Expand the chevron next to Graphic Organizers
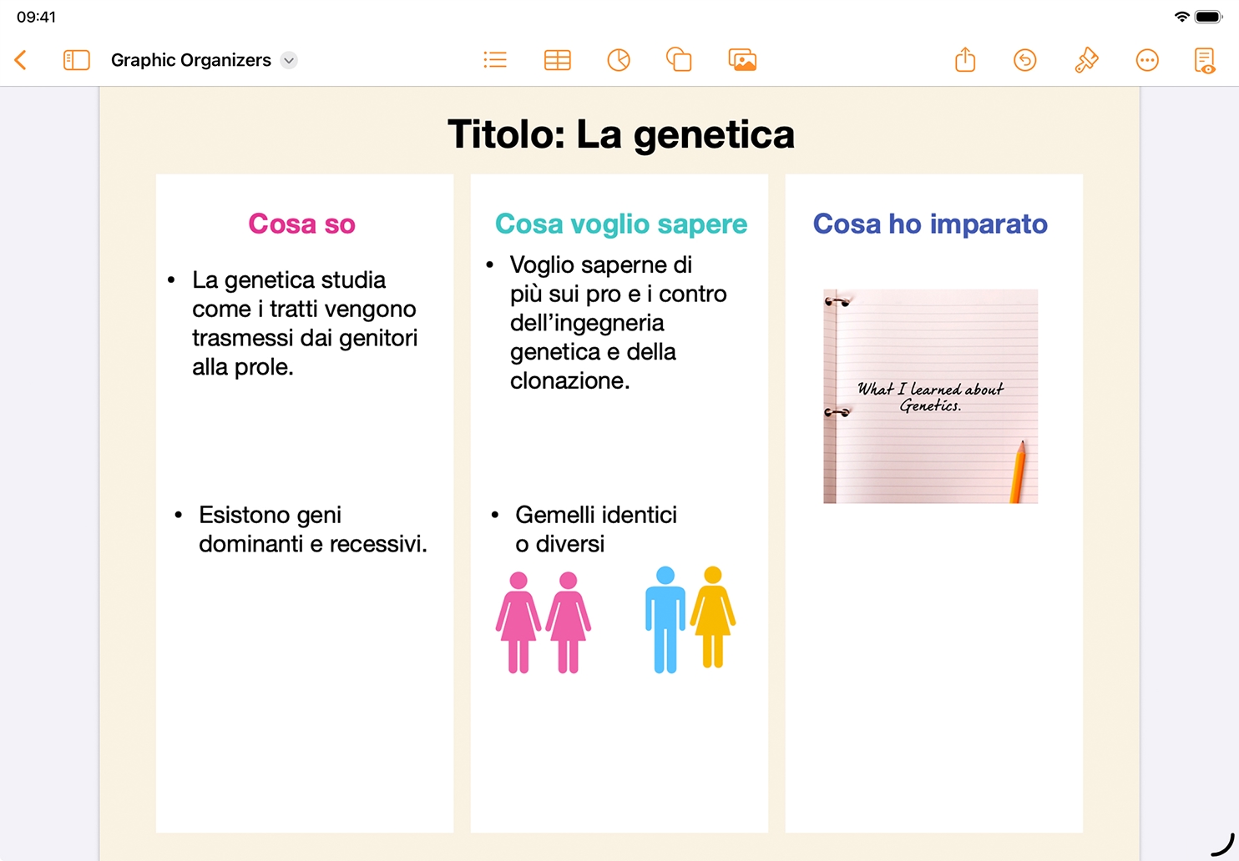The image size is (1239, 861). (x=289, y=60)
